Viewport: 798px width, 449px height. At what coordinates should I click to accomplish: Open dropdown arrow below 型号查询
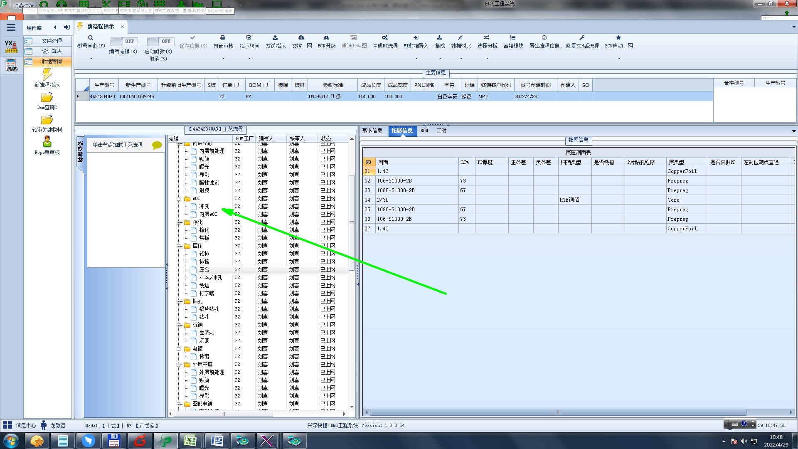91,59
